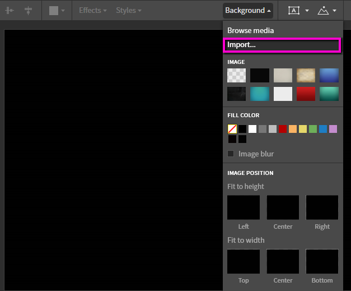Viewport: 351px width, 291px height.
Task: Select the purple fill color swatch
Action: tap(333, 129)
